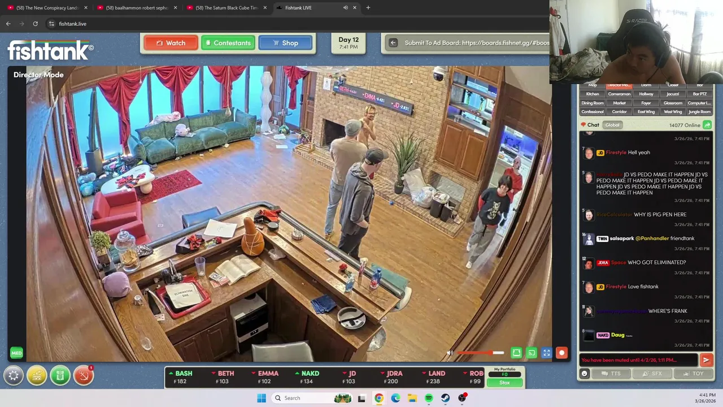Toggle theater mode on the player

click(x=516, y=353)
